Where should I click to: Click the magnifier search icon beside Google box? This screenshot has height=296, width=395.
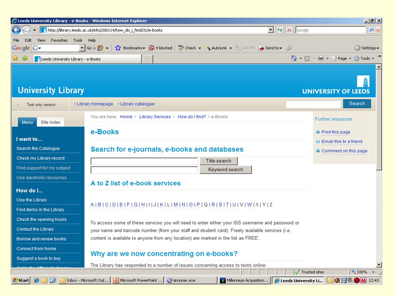tap(371, 30)
